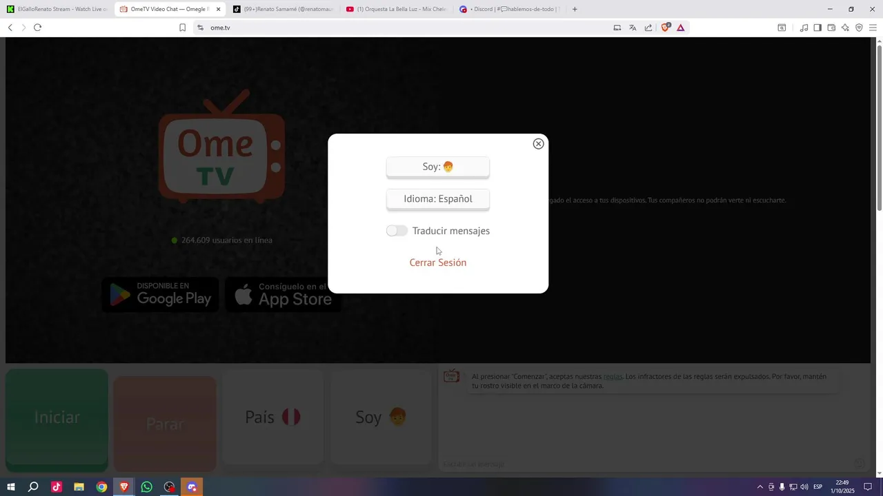Reload the current page
883x496 pixels.
coord(37,28)
